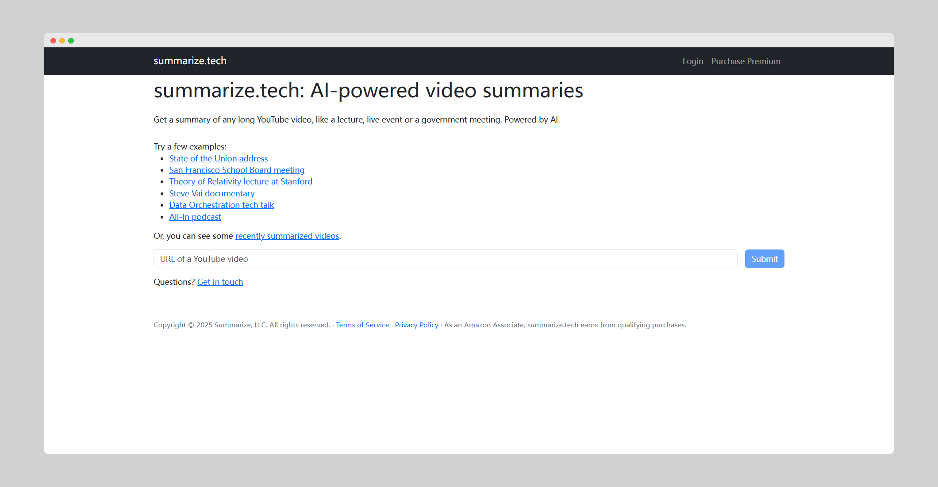Viewport: 938px width, 487px height.
Task: Open Theory of Relativity lecture at Stanford
Action: [x=241, y=181]
